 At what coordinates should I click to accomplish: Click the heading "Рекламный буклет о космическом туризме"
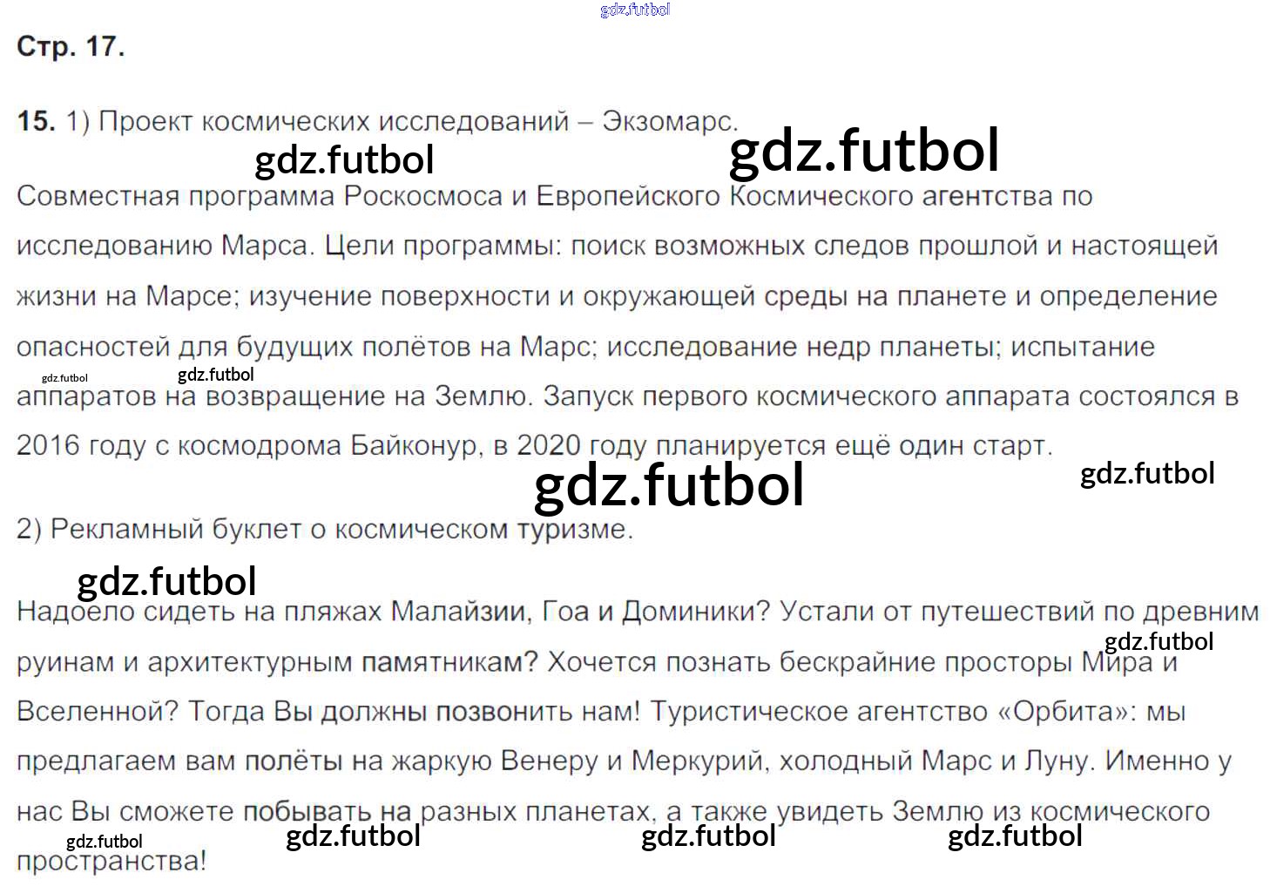point(340,529)
